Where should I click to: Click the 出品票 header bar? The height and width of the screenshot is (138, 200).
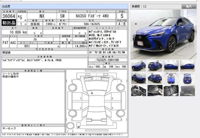pos(64,6)
